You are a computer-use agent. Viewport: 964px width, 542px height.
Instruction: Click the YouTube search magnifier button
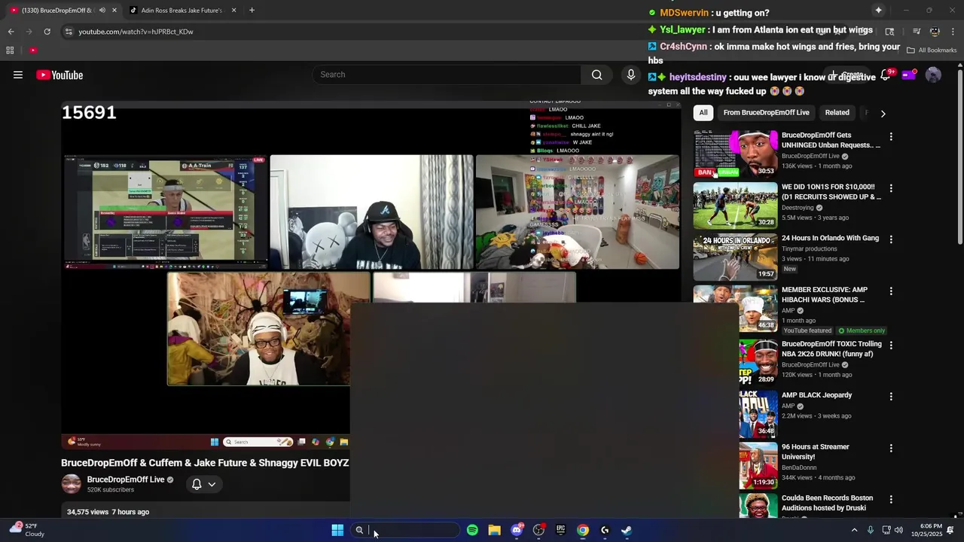coord(596,75)
